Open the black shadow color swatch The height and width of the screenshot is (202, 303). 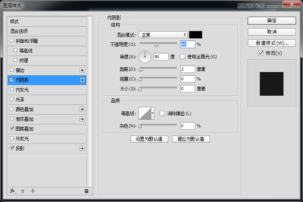coord(196,35)
